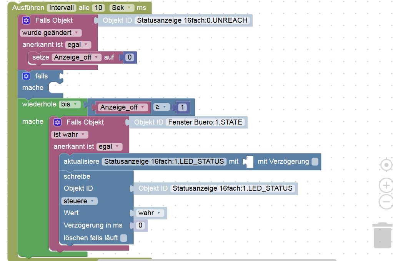Click the Intervall field in Ausführen block
Image resolution: width=393 pixels, height=261 pixels.
62,8
